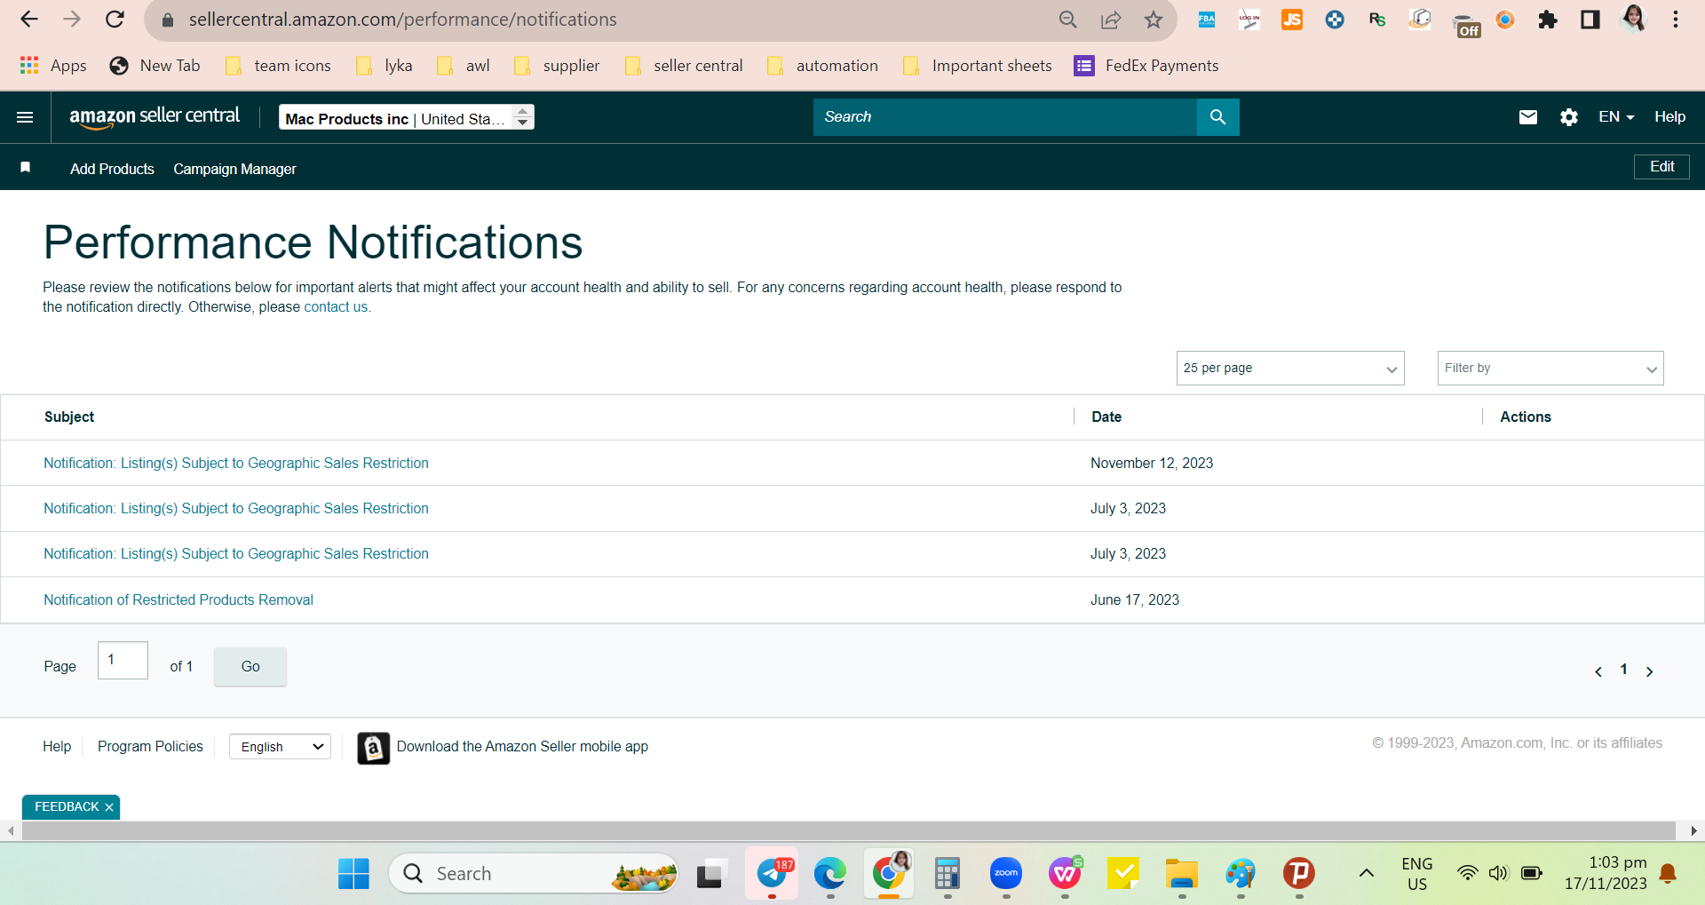Viewport: 1705px width, 905px height.
Task: Click the bookmark flag icon in nav bar
Action: 26,168
